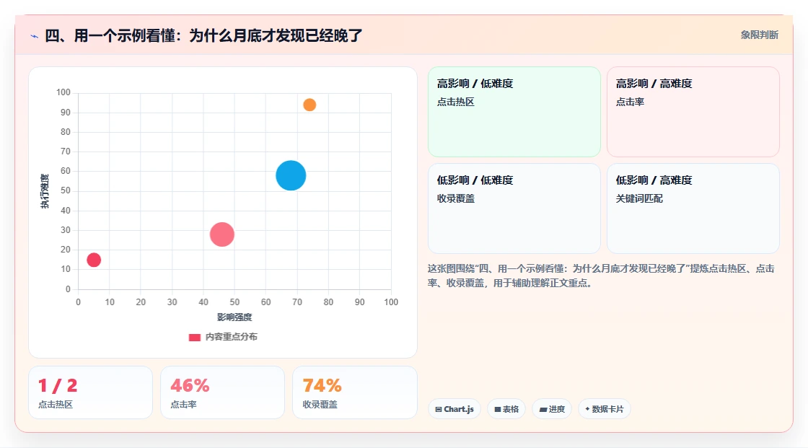Click the 象限判断 label in the header
Screen dimensions: 808x448
click(x=760, y=35)
